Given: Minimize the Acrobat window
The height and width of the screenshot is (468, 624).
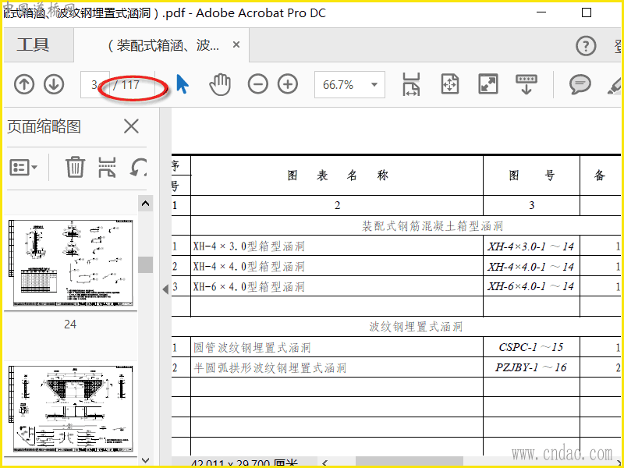Looking at the screenshot, I should click(541, 12).
